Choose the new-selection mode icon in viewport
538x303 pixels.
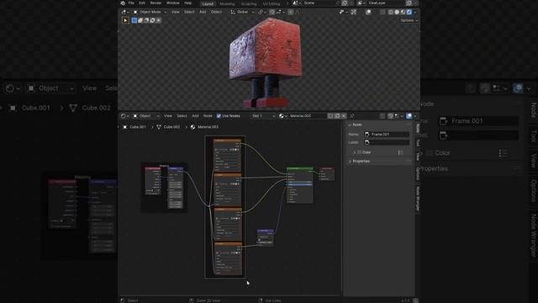tap(134, 20)
